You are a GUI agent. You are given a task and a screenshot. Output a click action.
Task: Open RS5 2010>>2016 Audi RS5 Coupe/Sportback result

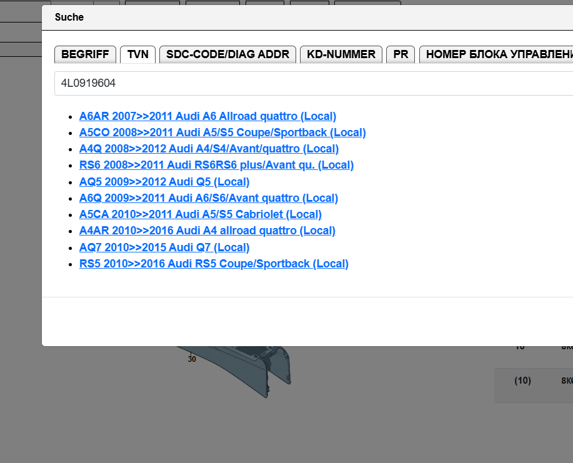click(x=214, y=264)
